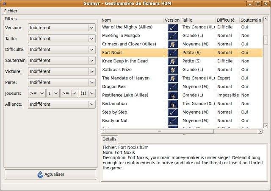Click the vertical scrollbar up arrow
Image resolution: width=271 pixels, height=191 pixels.
(265, 19)
